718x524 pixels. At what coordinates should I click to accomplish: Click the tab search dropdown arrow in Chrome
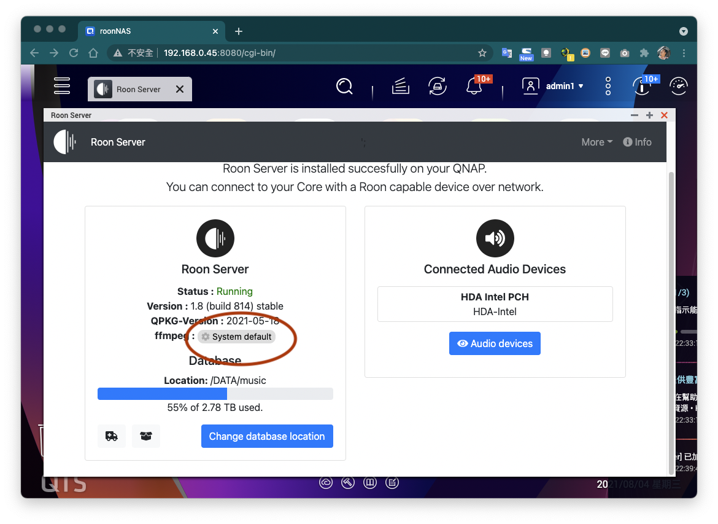coord(684,31)
